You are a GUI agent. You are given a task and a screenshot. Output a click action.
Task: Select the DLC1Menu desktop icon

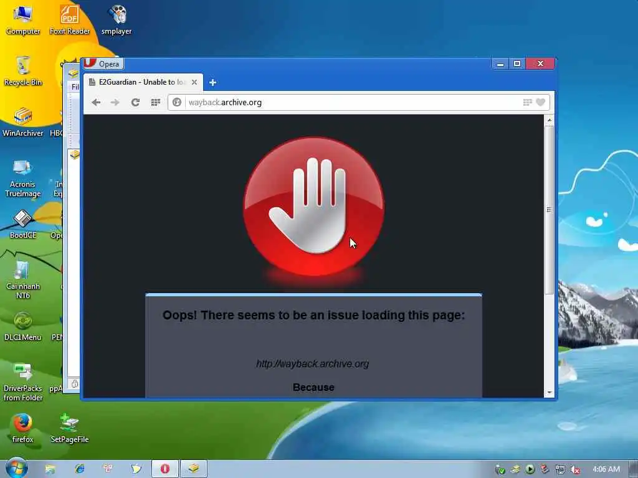23,326
